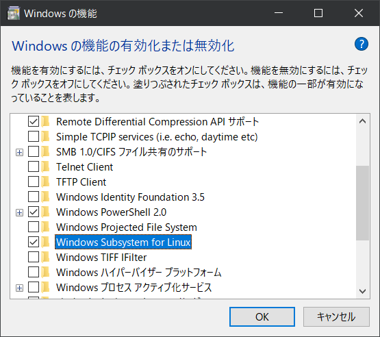
Task: Uncheck Remote Differential Compression API サポート checkbox
Action: tap(34, 121)
